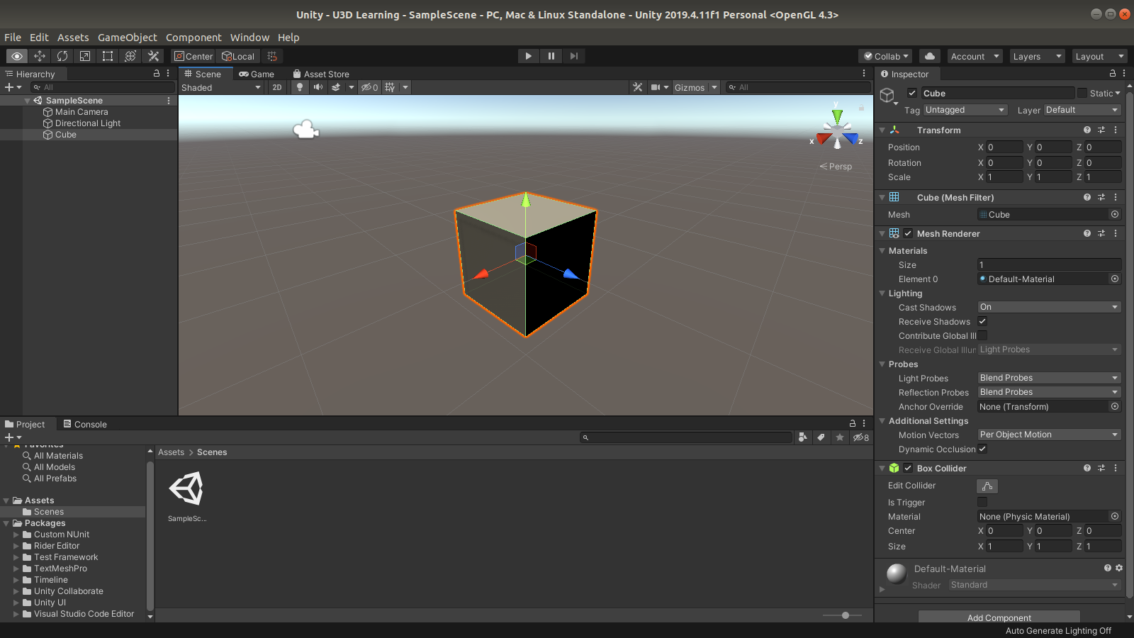Collapse the Transform component

882,130
